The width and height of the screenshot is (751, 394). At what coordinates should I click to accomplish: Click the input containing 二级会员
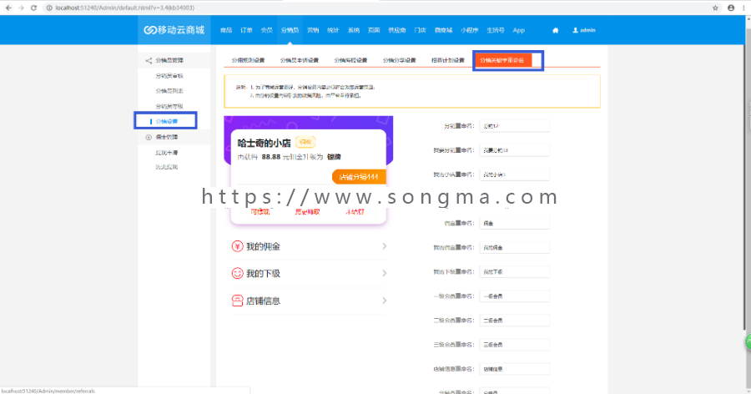[514, 321]
